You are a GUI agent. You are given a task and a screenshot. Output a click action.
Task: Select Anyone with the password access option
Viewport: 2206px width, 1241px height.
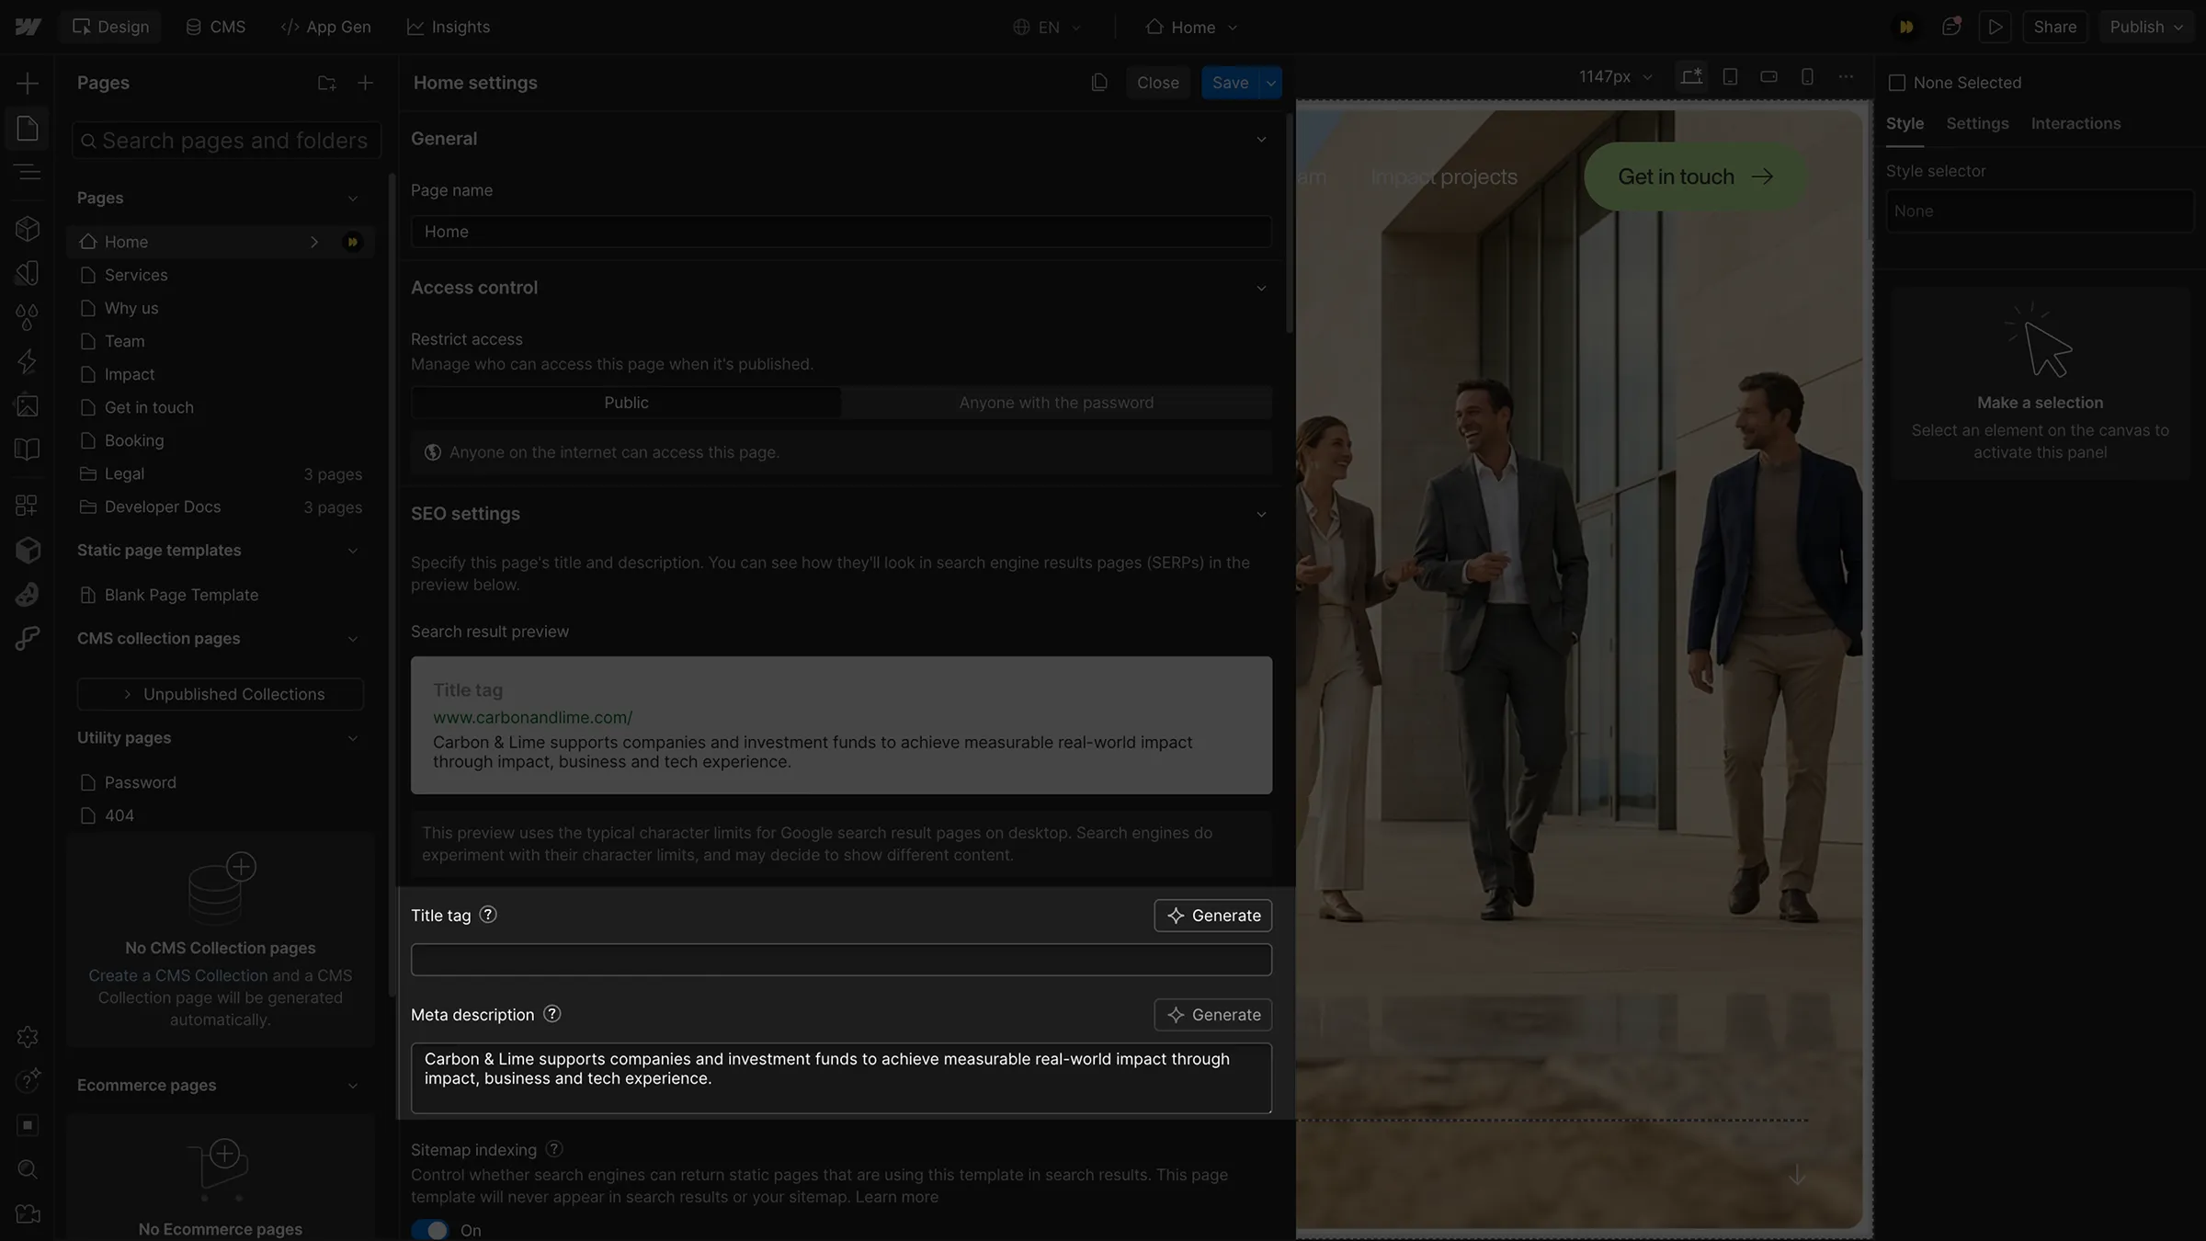pyautogui.click(x=1056, y=402)
